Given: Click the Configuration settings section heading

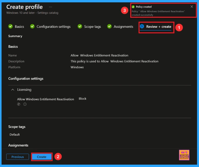Looking at the screenshot, I should click(26, 79).
